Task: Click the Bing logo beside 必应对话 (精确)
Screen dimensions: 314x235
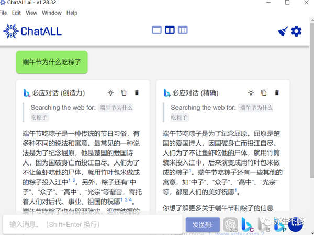Action: [167, 93]
